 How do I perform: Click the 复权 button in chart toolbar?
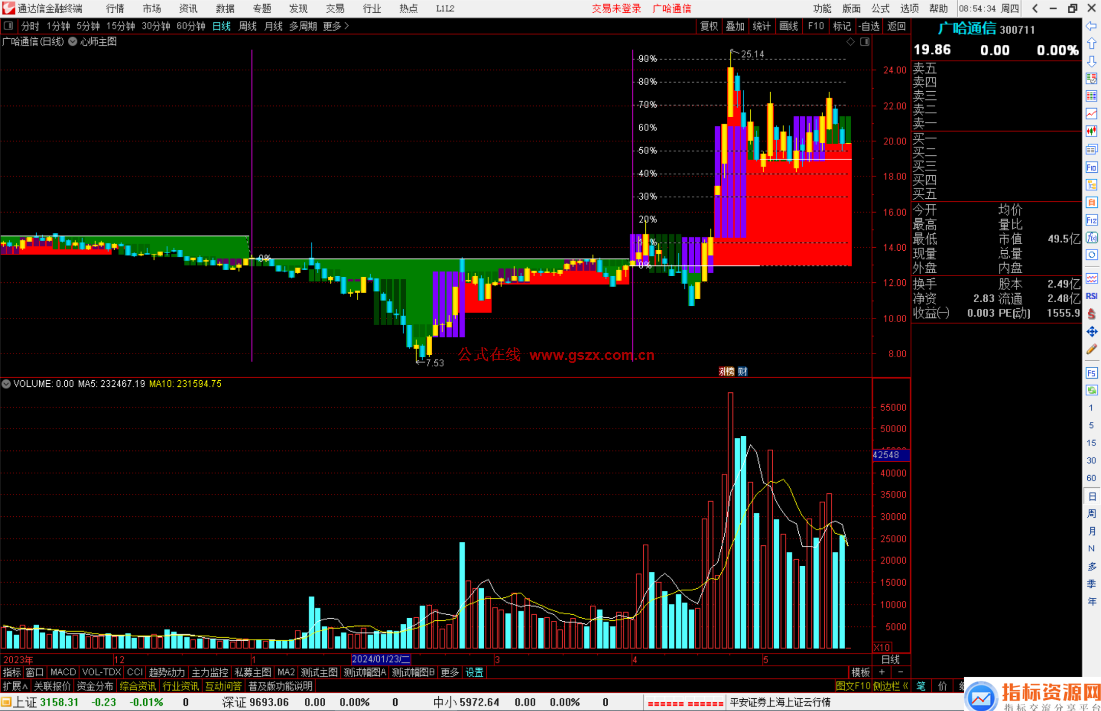click(x=709, y=26)
